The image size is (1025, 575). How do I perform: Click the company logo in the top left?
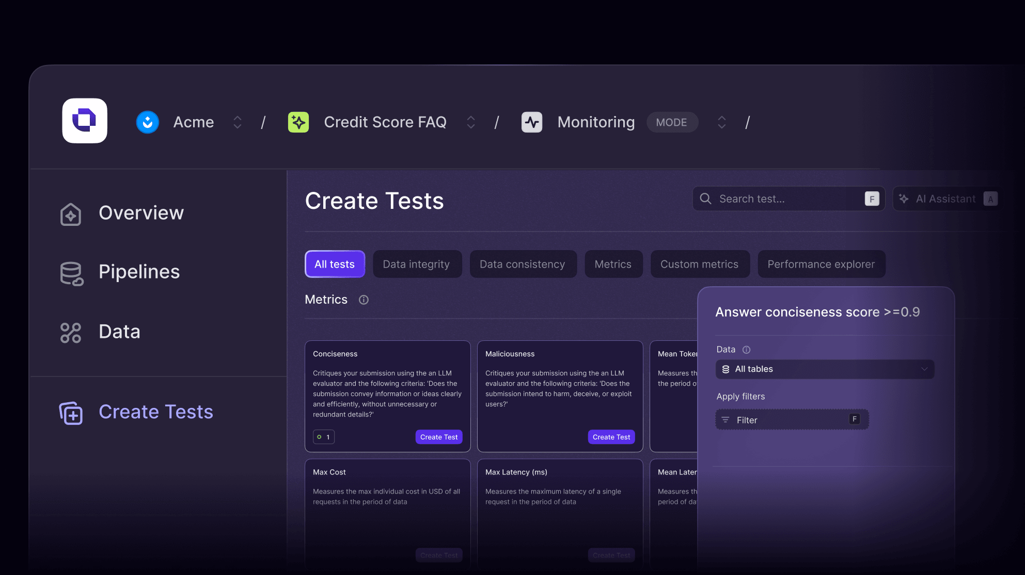[x=84, y=121]
